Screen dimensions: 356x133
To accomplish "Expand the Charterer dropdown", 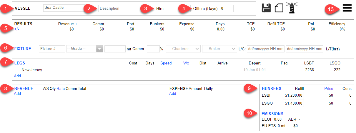I will (x=183, y=49).
